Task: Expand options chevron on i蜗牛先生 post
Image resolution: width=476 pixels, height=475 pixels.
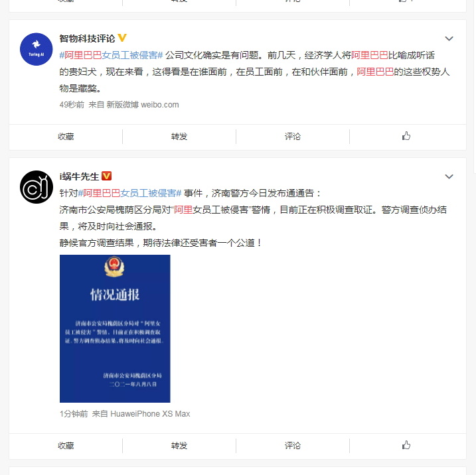Action: [449, 176]
